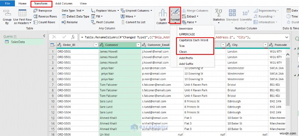Open the Parse tool
Viewport: 299px width, 136px height.
click(189, 22)
